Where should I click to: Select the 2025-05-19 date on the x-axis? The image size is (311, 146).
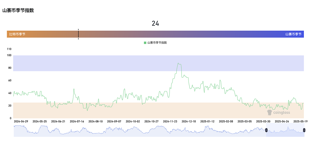click(x=300, y=121)
